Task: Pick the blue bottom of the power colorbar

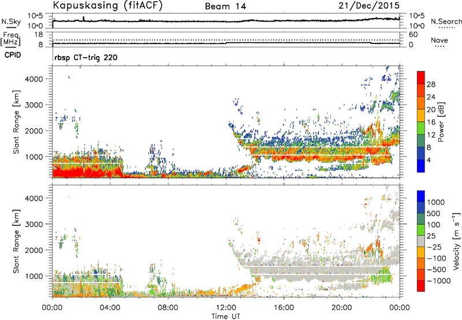Action: (x=421, y=168)
